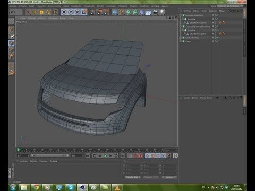Toggle the Capo enable checkmark
This screenshot has width=255, height=191.
(x=217, y=41)
